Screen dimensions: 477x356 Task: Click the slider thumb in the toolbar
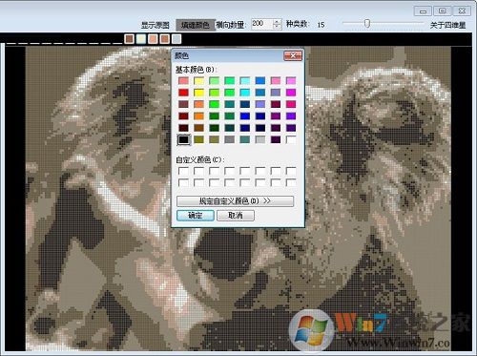coord(367,23)
